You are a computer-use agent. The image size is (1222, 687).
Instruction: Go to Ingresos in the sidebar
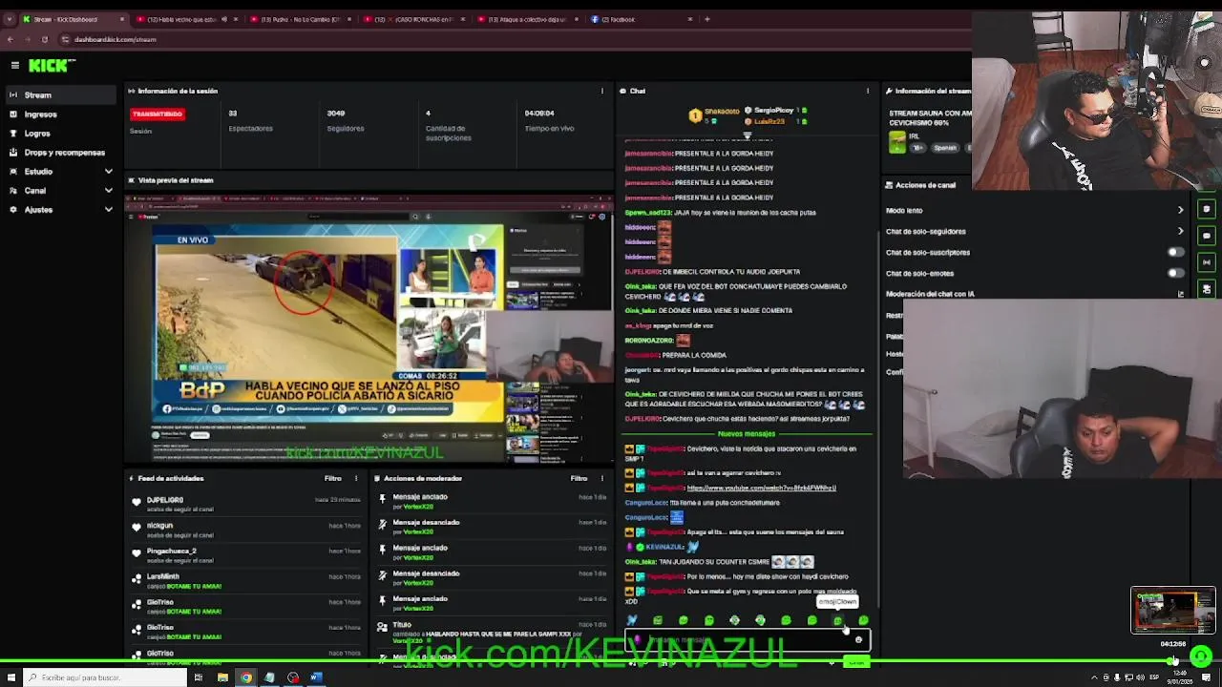click(x=59, y=114)
